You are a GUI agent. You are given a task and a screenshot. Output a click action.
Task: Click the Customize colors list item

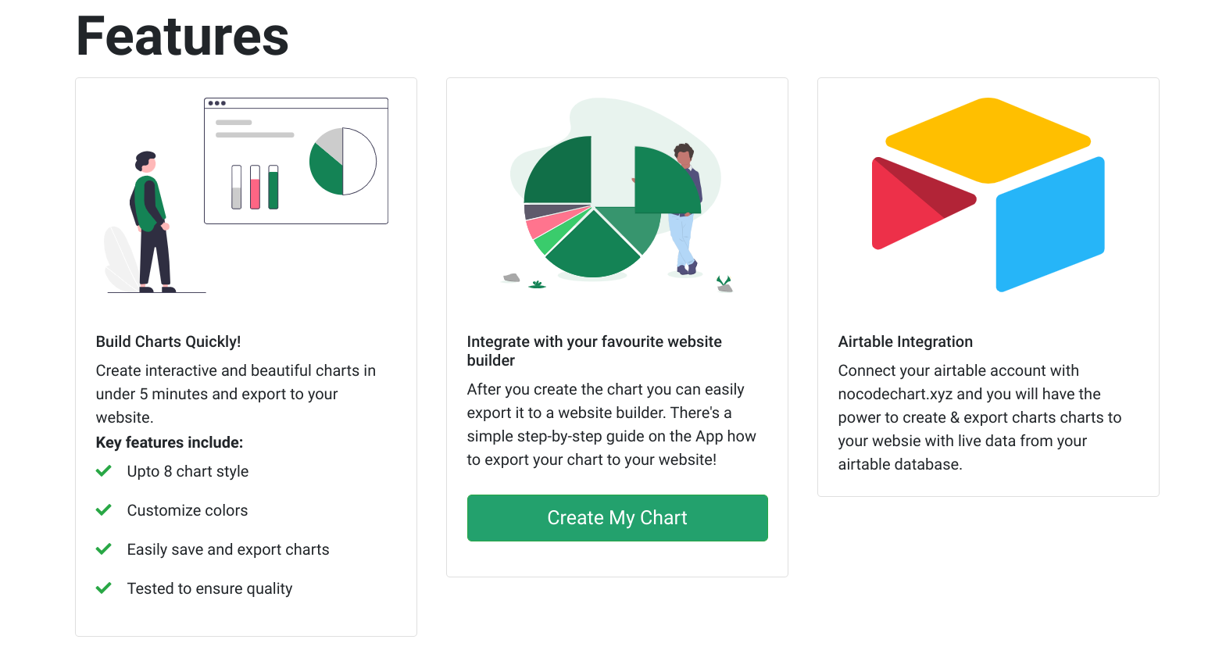click(188, 510)
